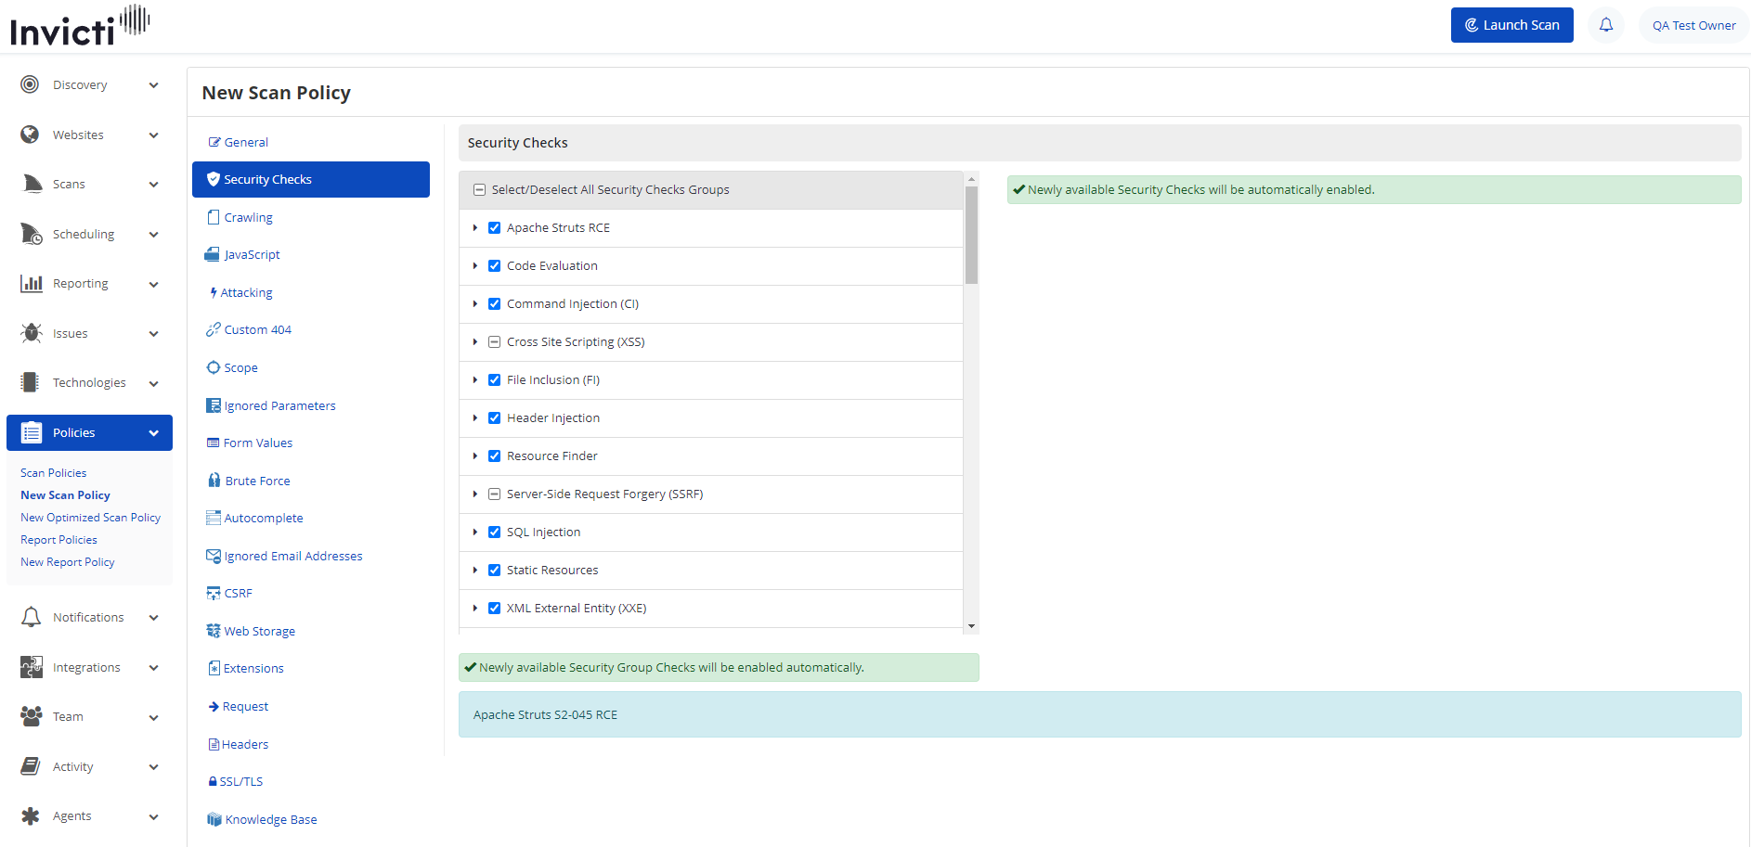Click the Discovery target icon in sidebar

tap(30, 84)
